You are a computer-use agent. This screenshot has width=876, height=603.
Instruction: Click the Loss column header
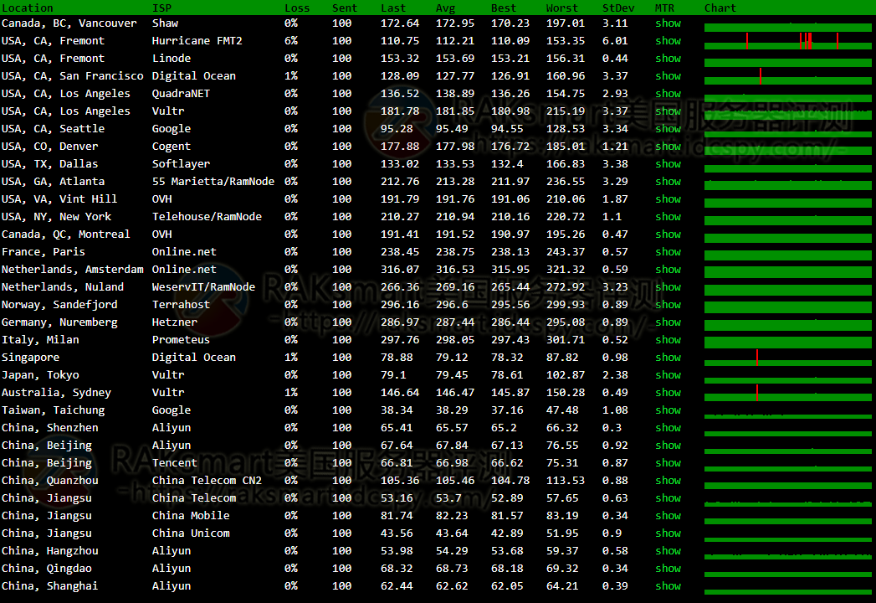(x=297, y=8)
